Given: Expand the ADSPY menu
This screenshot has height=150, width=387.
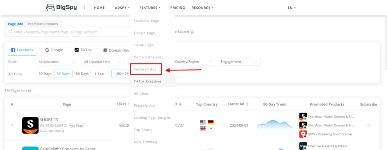Looking at the screenshot, I should coord(122,8).
